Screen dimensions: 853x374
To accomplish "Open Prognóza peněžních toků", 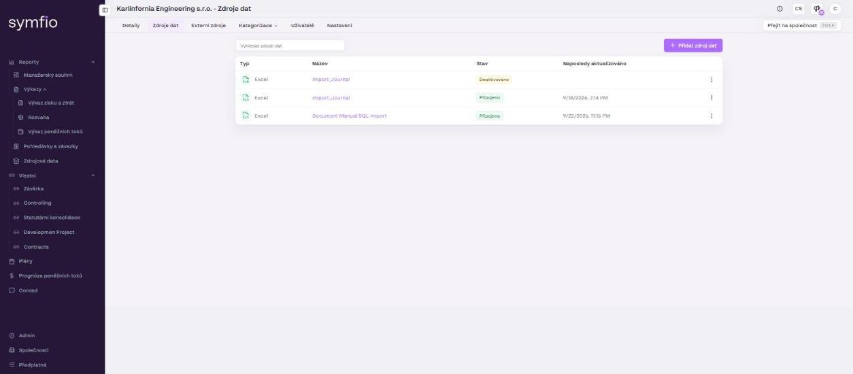I will [50, 275].
